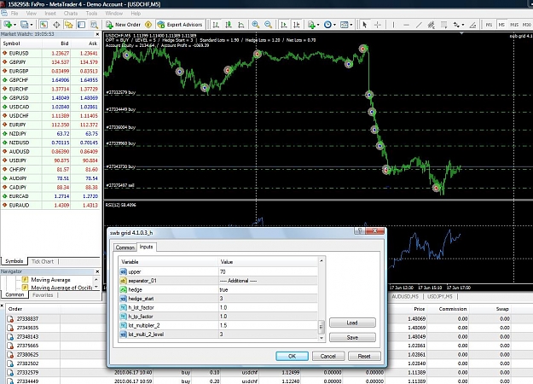Viewport: 533px width, 384px height.
Task: Click the inputs list vertical scrollbar handle
Action: 321,327
